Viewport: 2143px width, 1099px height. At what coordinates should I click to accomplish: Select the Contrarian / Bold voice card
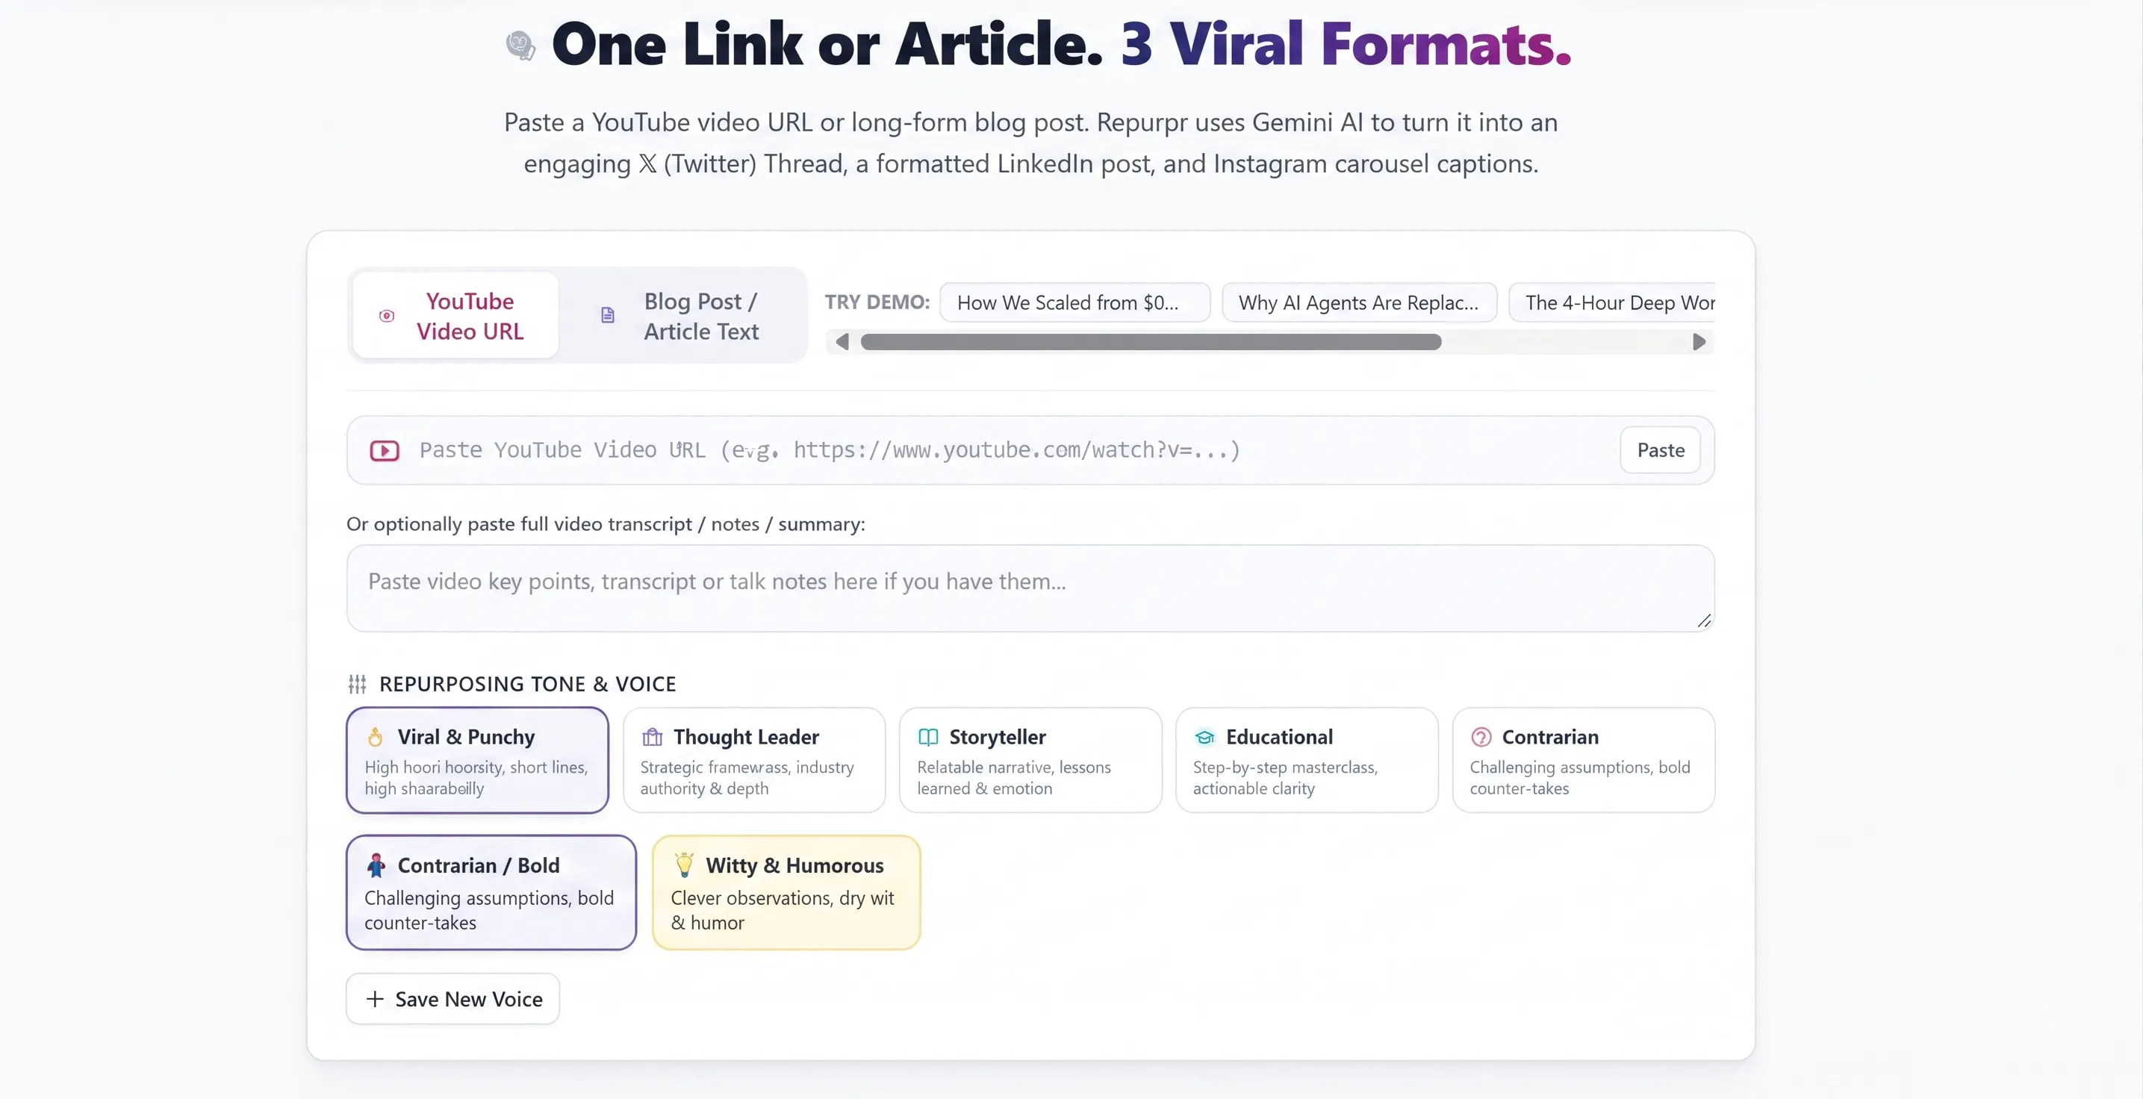point(491,892)
